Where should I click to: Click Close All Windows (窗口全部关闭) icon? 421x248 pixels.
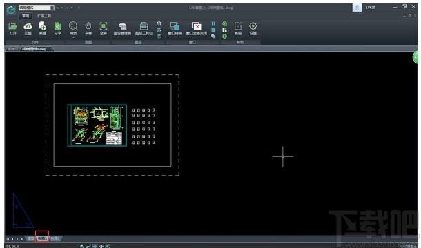pos(197,29)
